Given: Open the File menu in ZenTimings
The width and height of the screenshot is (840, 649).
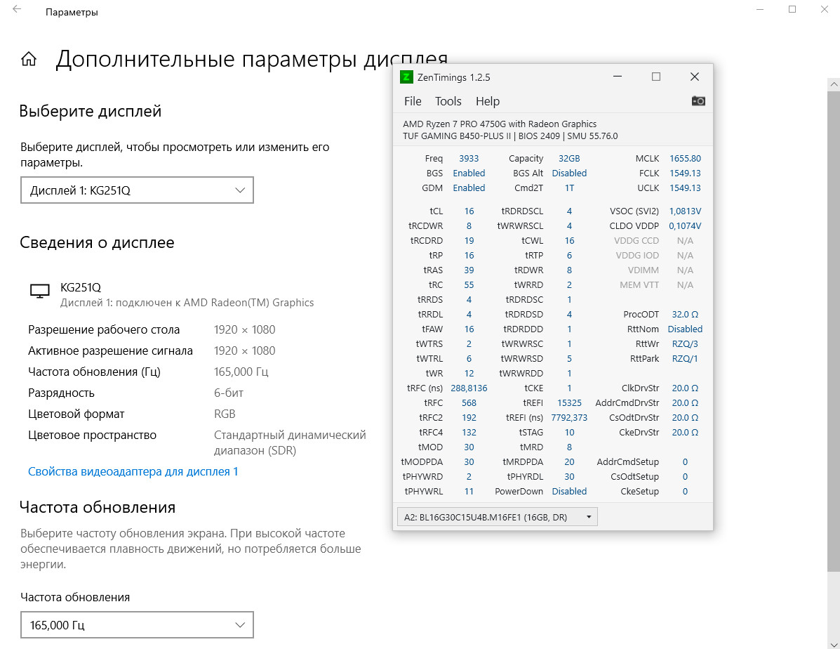Looking at the screenshot, I should click(x=413, y=101).
